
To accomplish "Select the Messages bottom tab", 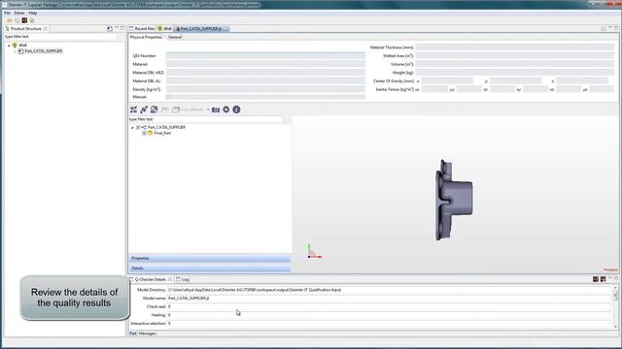I will [147, 333].
